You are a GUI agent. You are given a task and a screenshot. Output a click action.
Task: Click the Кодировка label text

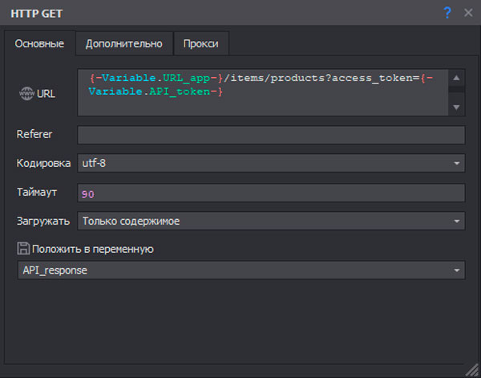coord(43,163)
